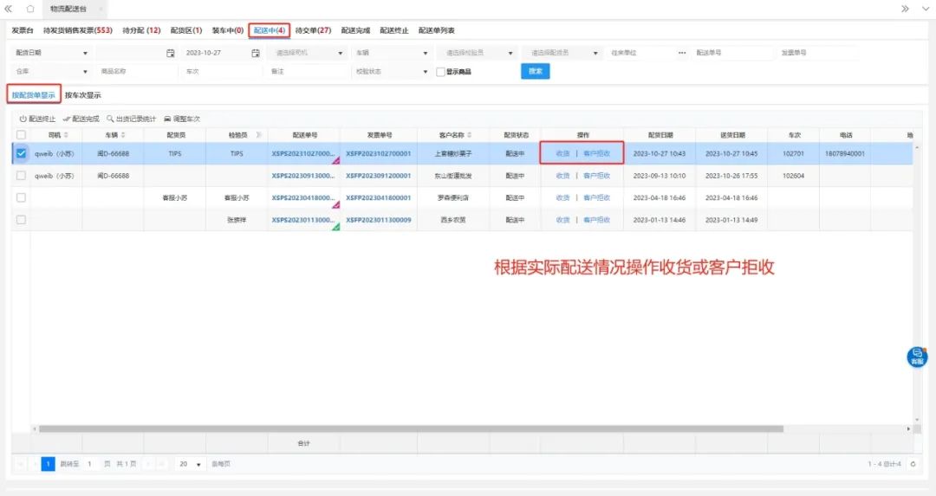Tick the select-all header checkbox
The width and height of the screenshot is (936, 496).
21,135
